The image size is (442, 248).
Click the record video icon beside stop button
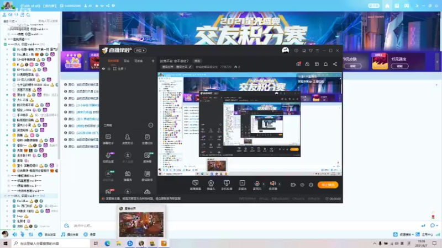click(x=293, y=185)
